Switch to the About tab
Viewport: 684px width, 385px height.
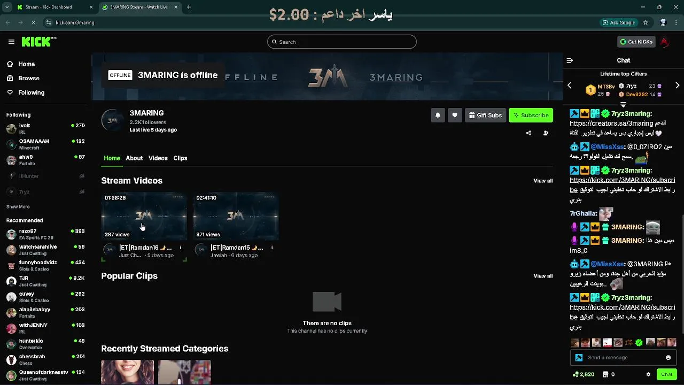134,158
